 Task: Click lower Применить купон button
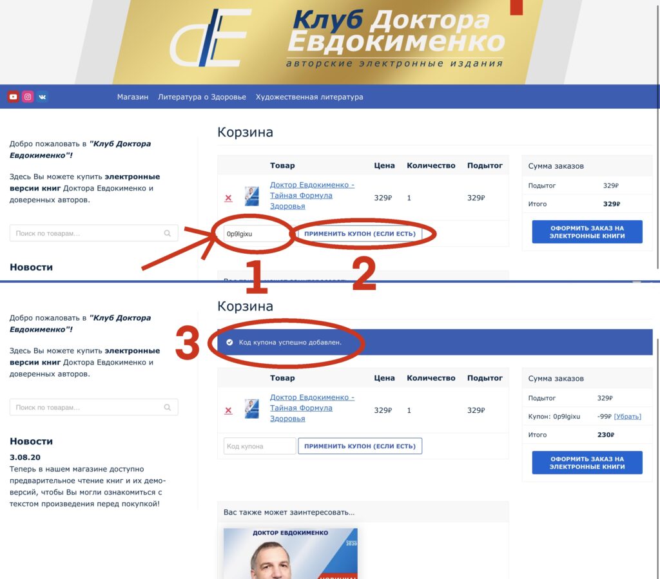[360, 446]
